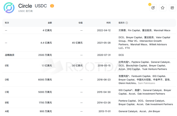The height and width of the screenshot is (116, 177).
Task: Click the info icon next to 投资方
Action: click(127, 23)
